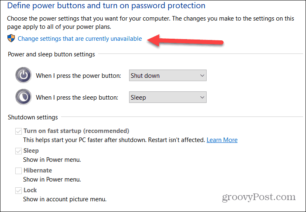Open the power button action dropdown
The image size is (306, 212).
click(x=167, y=76)
